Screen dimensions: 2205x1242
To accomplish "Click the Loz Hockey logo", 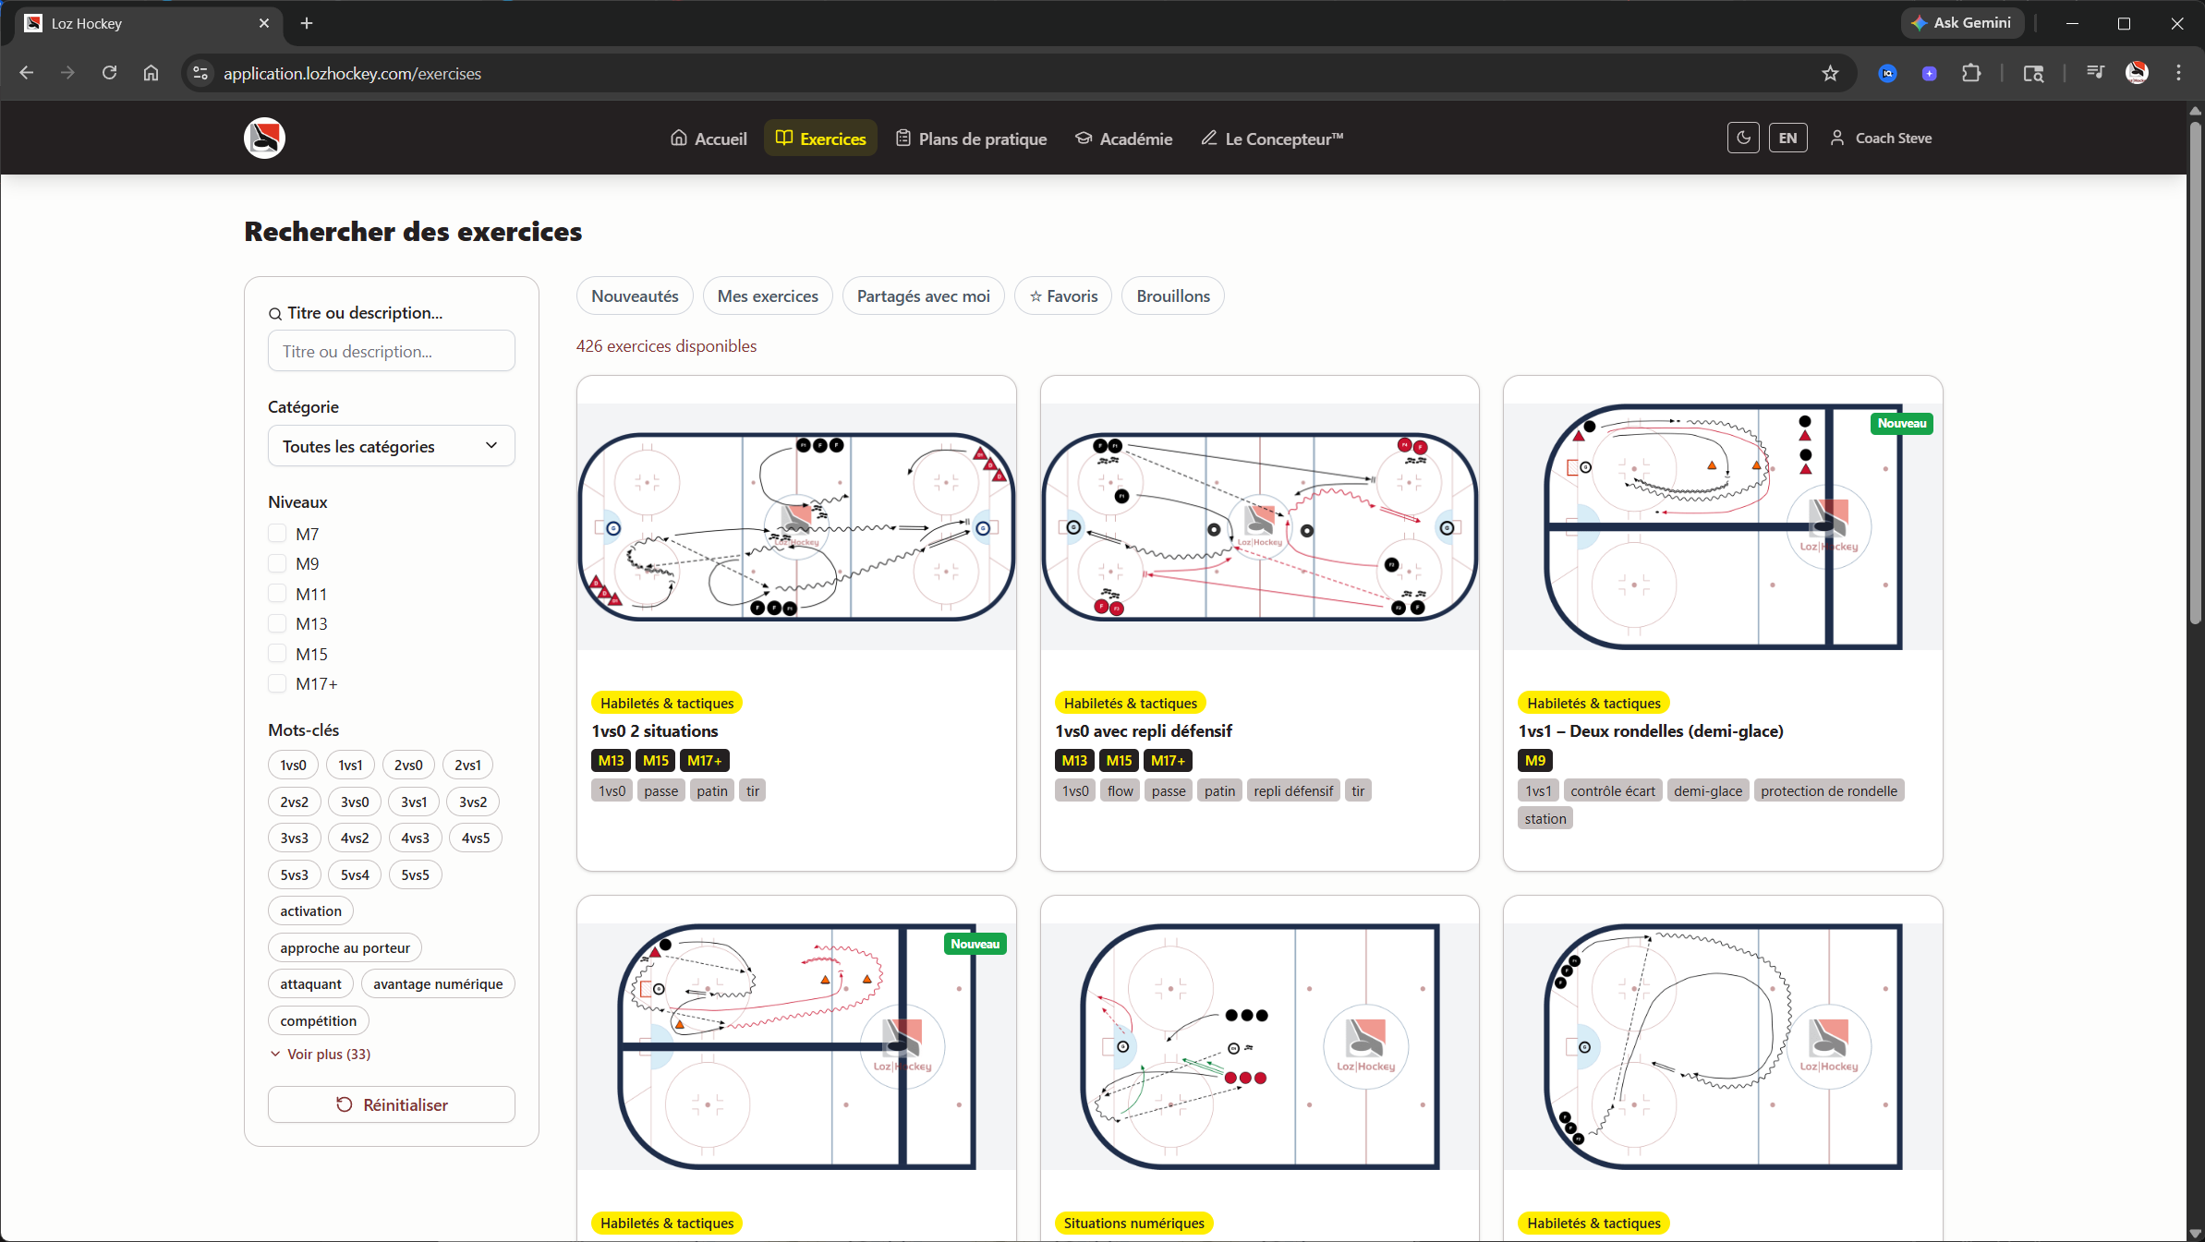I will coord(264,138).
